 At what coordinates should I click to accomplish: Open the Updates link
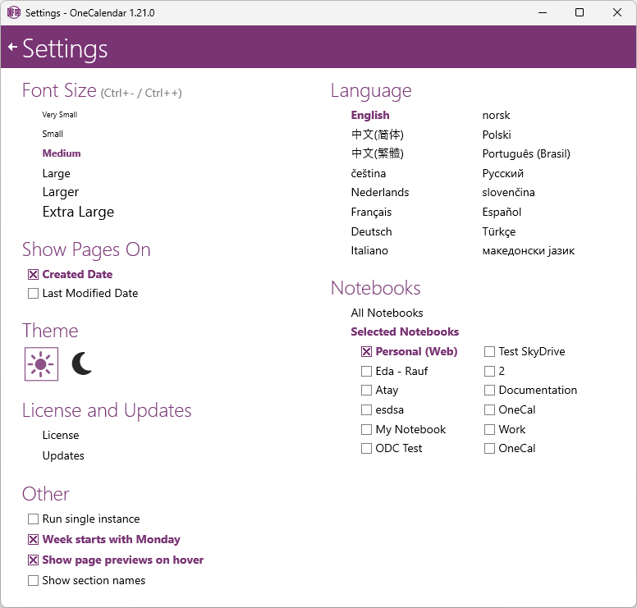[63, 455]
